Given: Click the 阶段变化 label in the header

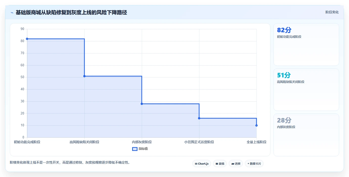Looking at the screenshot, I should coord(332,12).
